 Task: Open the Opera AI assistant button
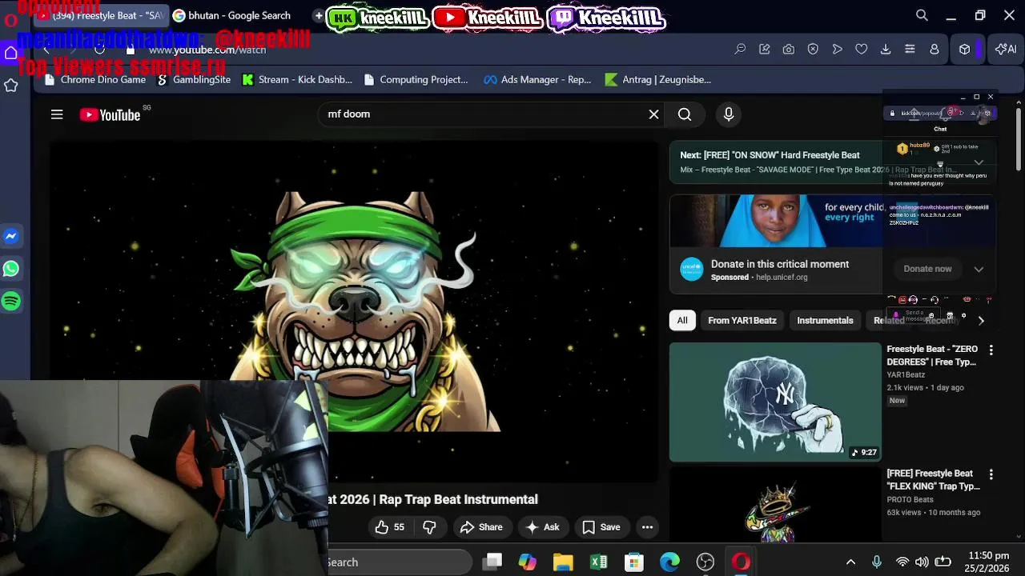[x=1006, y=50]
